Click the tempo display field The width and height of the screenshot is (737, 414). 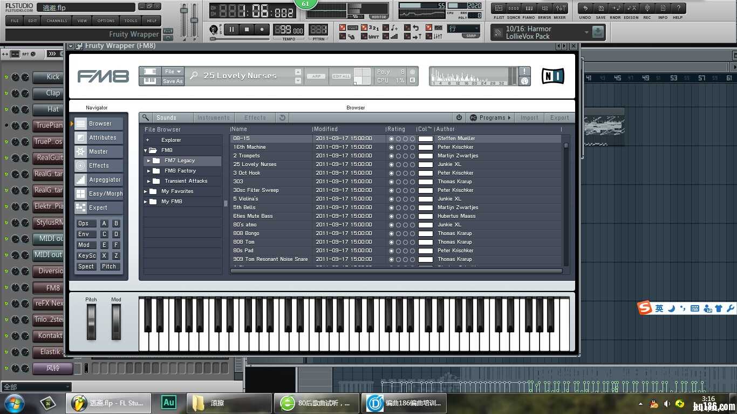pos(289,30)
